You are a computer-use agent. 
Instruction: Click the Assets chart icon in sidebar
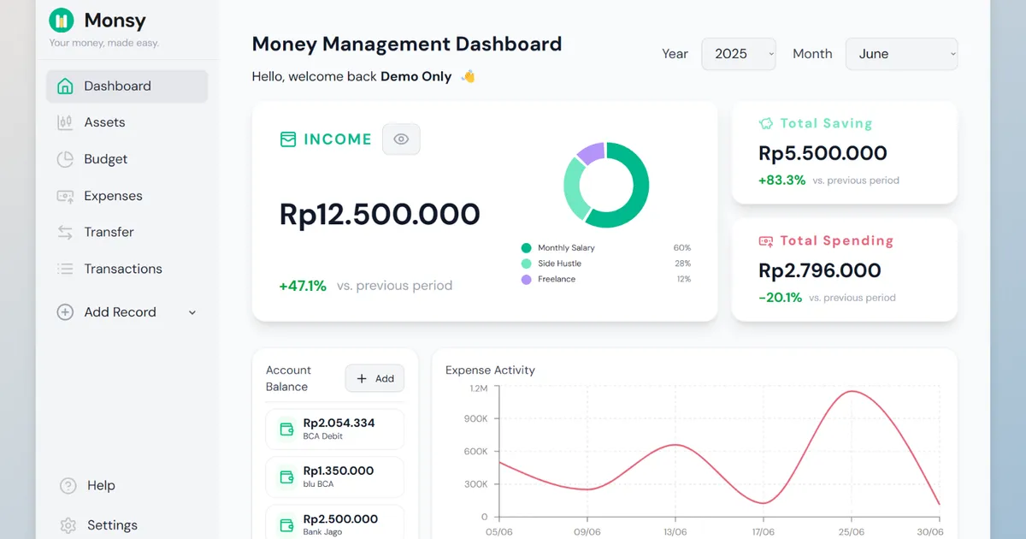click(x=65, y=122)
